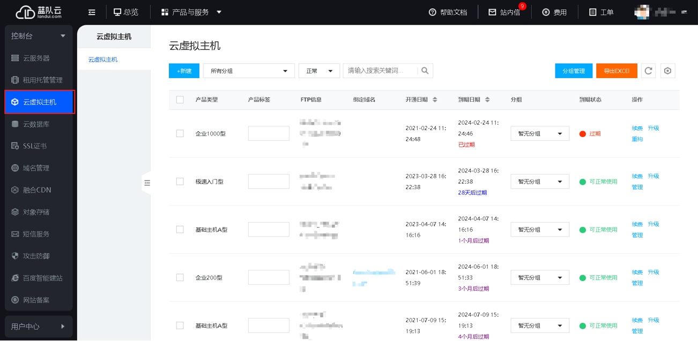
Task: Check the select-all checkbox in the table header
Action: [180, 100]
